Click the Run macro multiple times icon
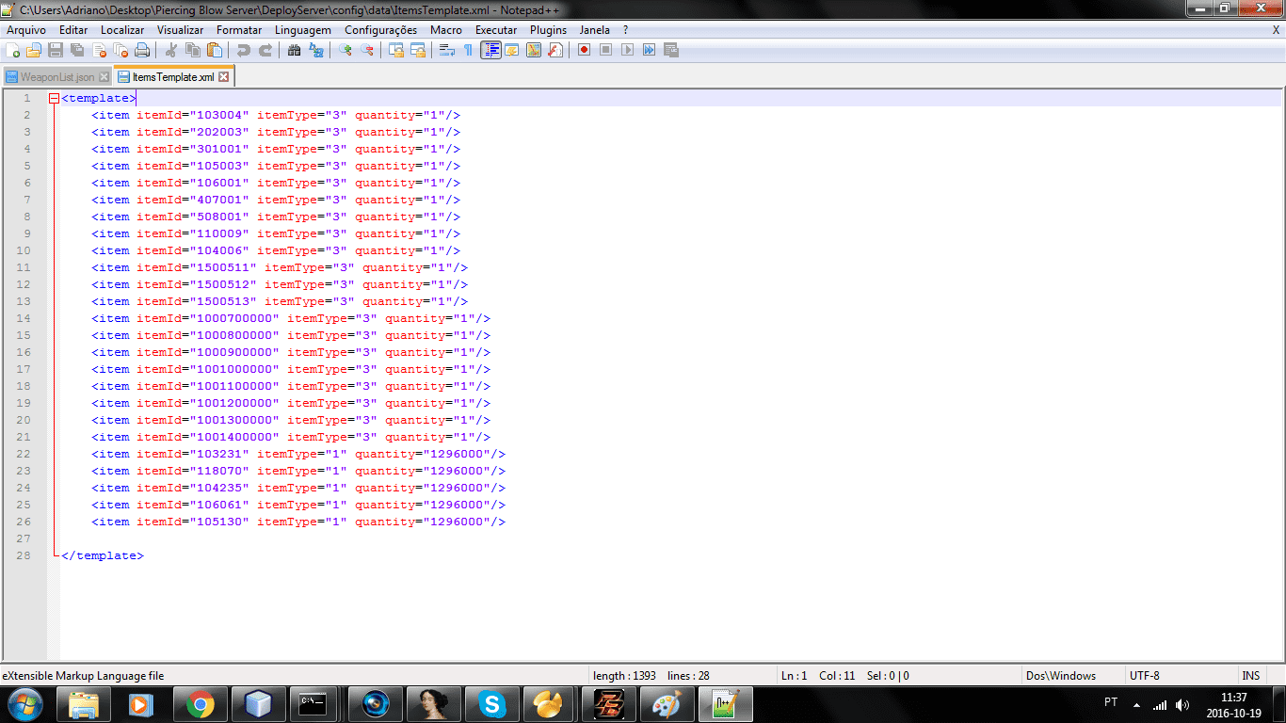This screenshot has width=1286, height=723. (649, 50)
